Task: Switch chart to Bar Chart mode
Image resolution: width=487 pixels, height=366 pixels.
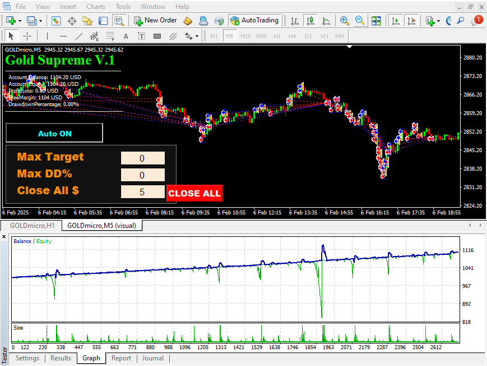Action: [x=294, y=21]
